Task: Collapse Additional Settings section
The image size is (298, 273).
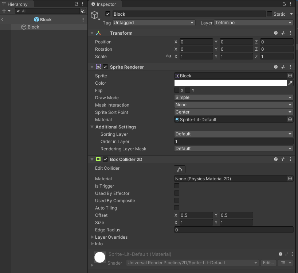Action: coord(92,127)
